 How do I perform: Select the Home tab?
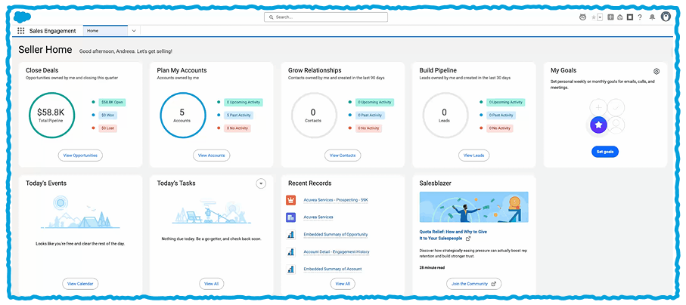click(x=104, y=31)
